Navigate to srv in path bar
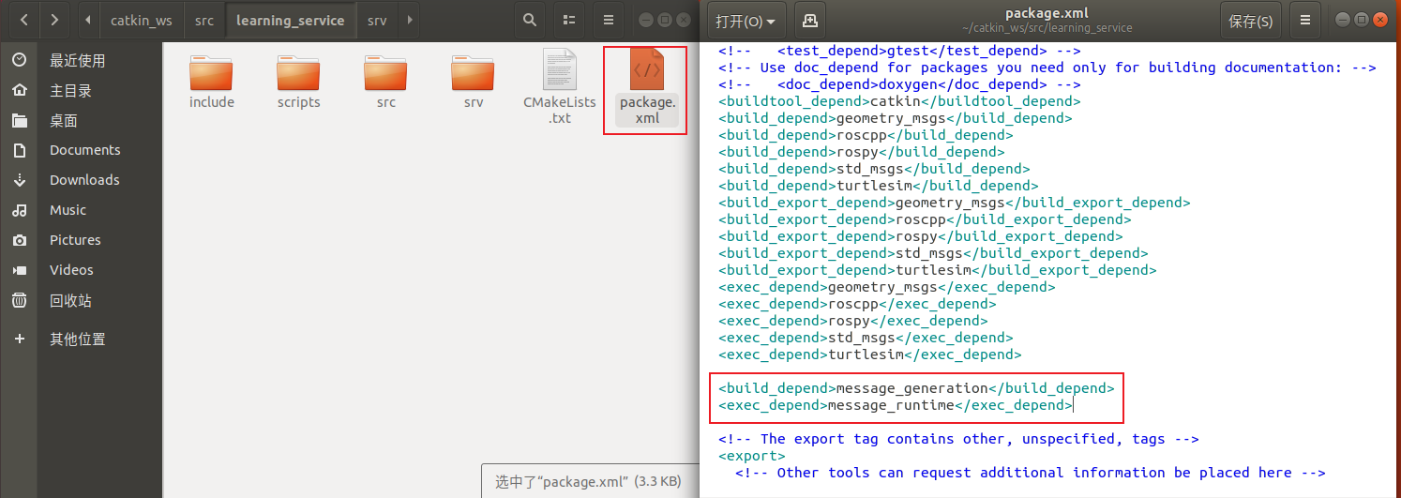1401x498 pixels. (x=377, y=20)
